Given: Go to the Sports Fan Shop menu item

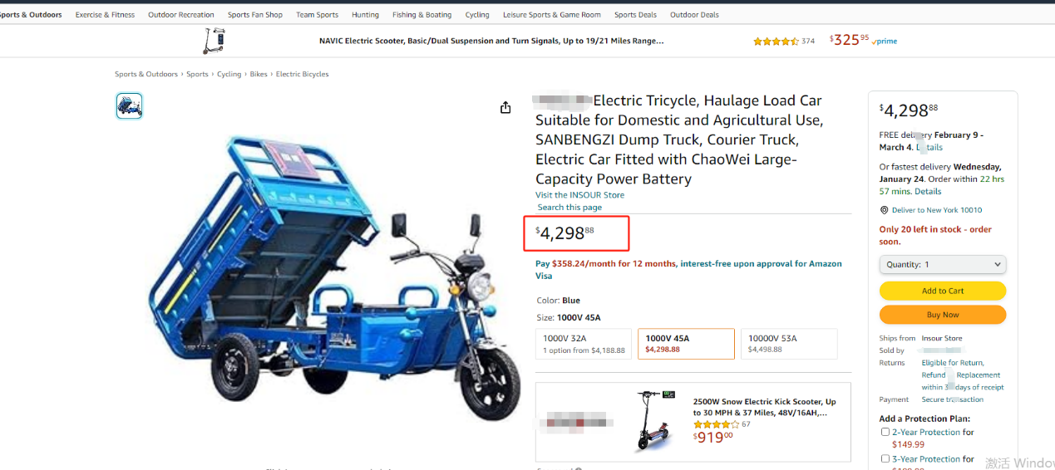Looking at the screenshot, I should [255, 15].
